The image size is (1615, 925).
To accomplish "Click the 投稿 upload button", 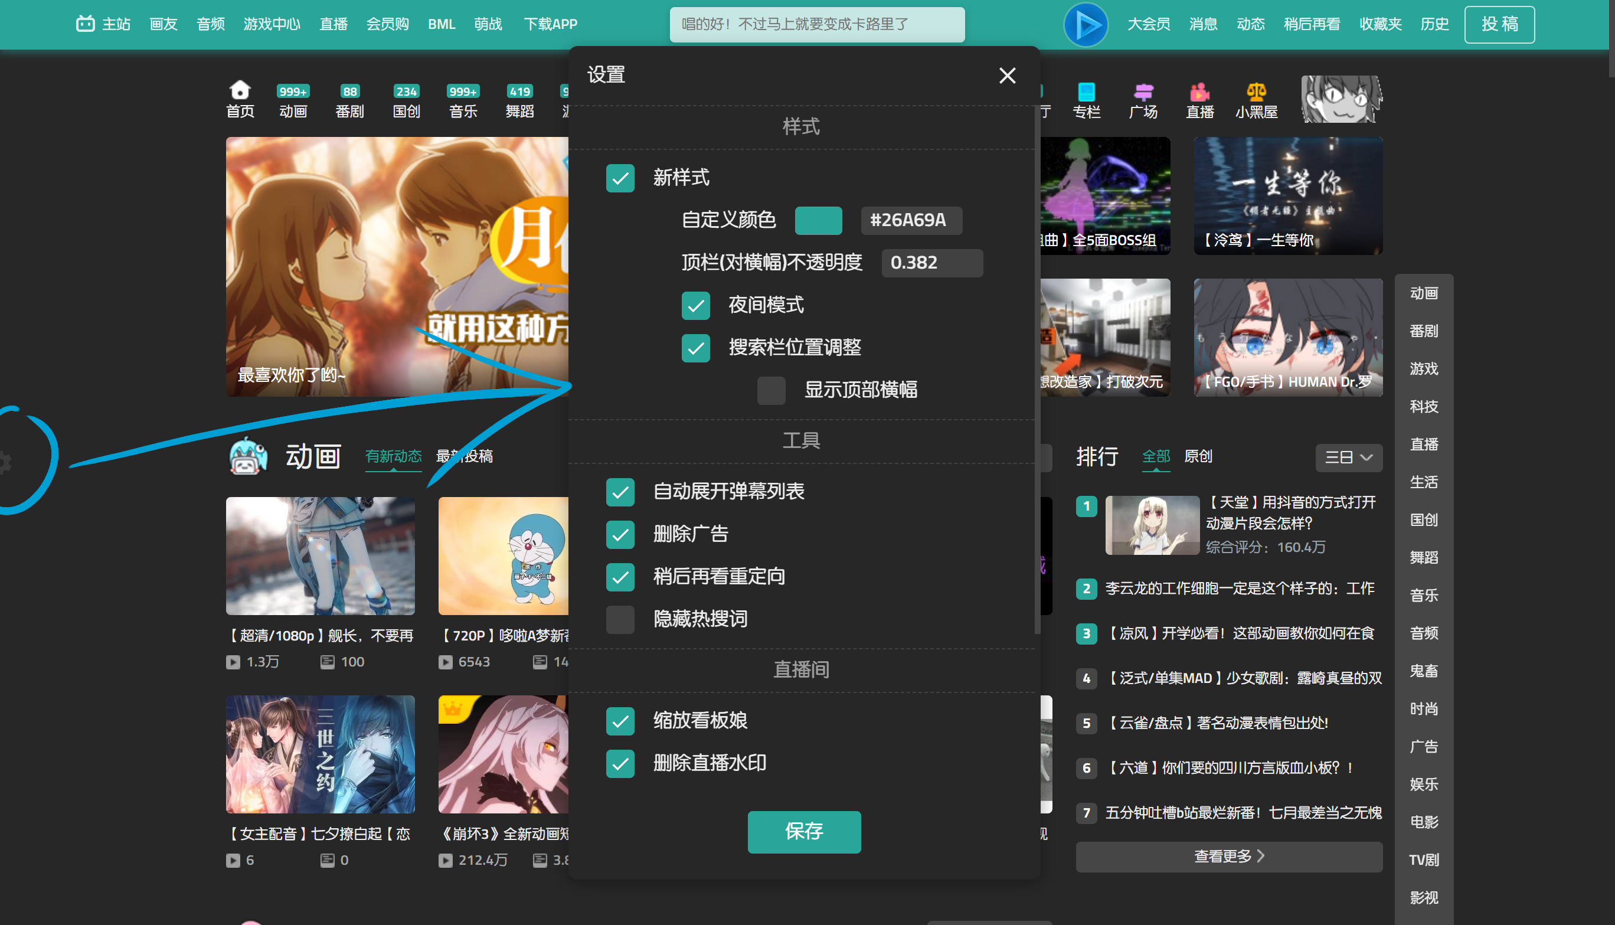I will (1499, 24).
